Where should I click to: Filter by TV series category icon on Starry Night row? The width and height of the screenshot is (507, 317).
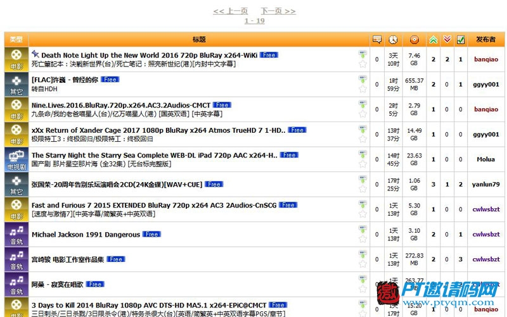[x=15, y=159]
